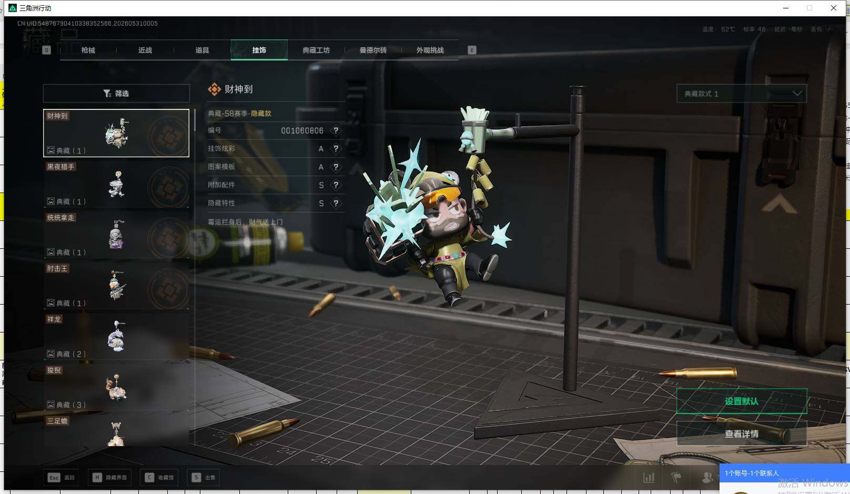Select the 财神到 charm in the list
This screenshot has height=494, width=850.
pyautogui.click(x=116, y=133)
